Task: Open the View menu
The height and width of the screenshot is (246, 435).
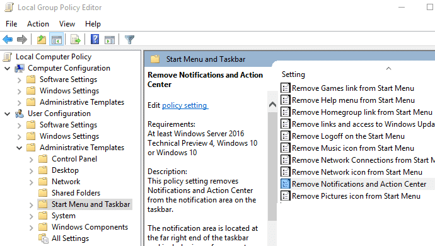Action: coord(67,24)
